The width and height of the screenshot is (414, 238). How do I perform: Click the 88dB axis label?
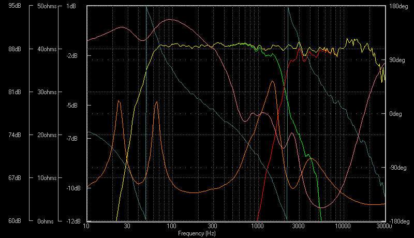pos(14,49)
